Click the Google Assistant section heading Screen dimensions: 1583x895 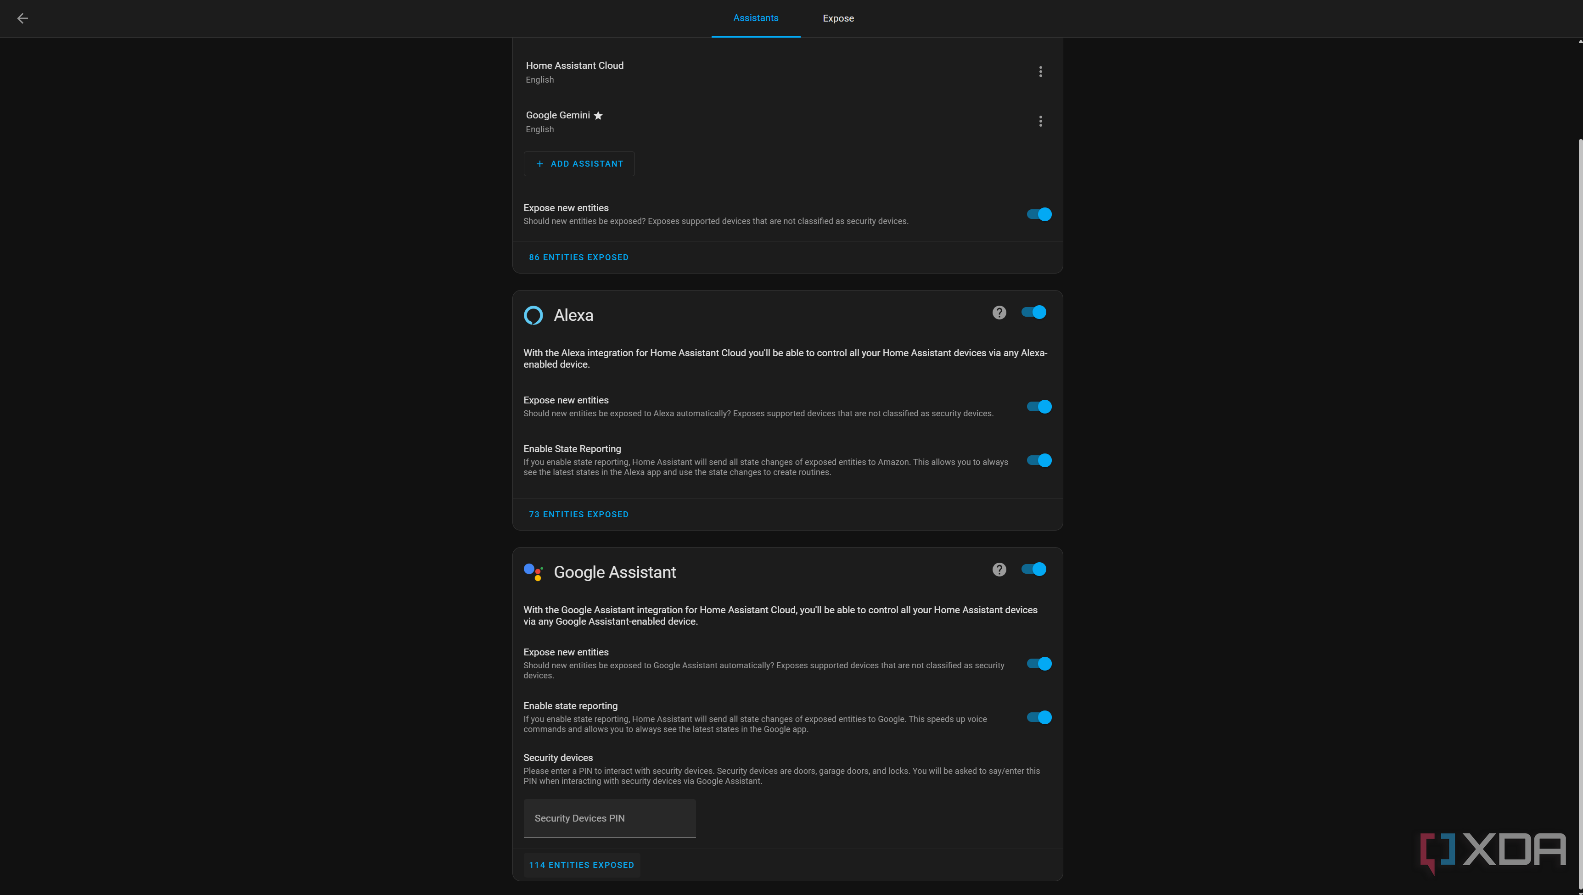615,572
